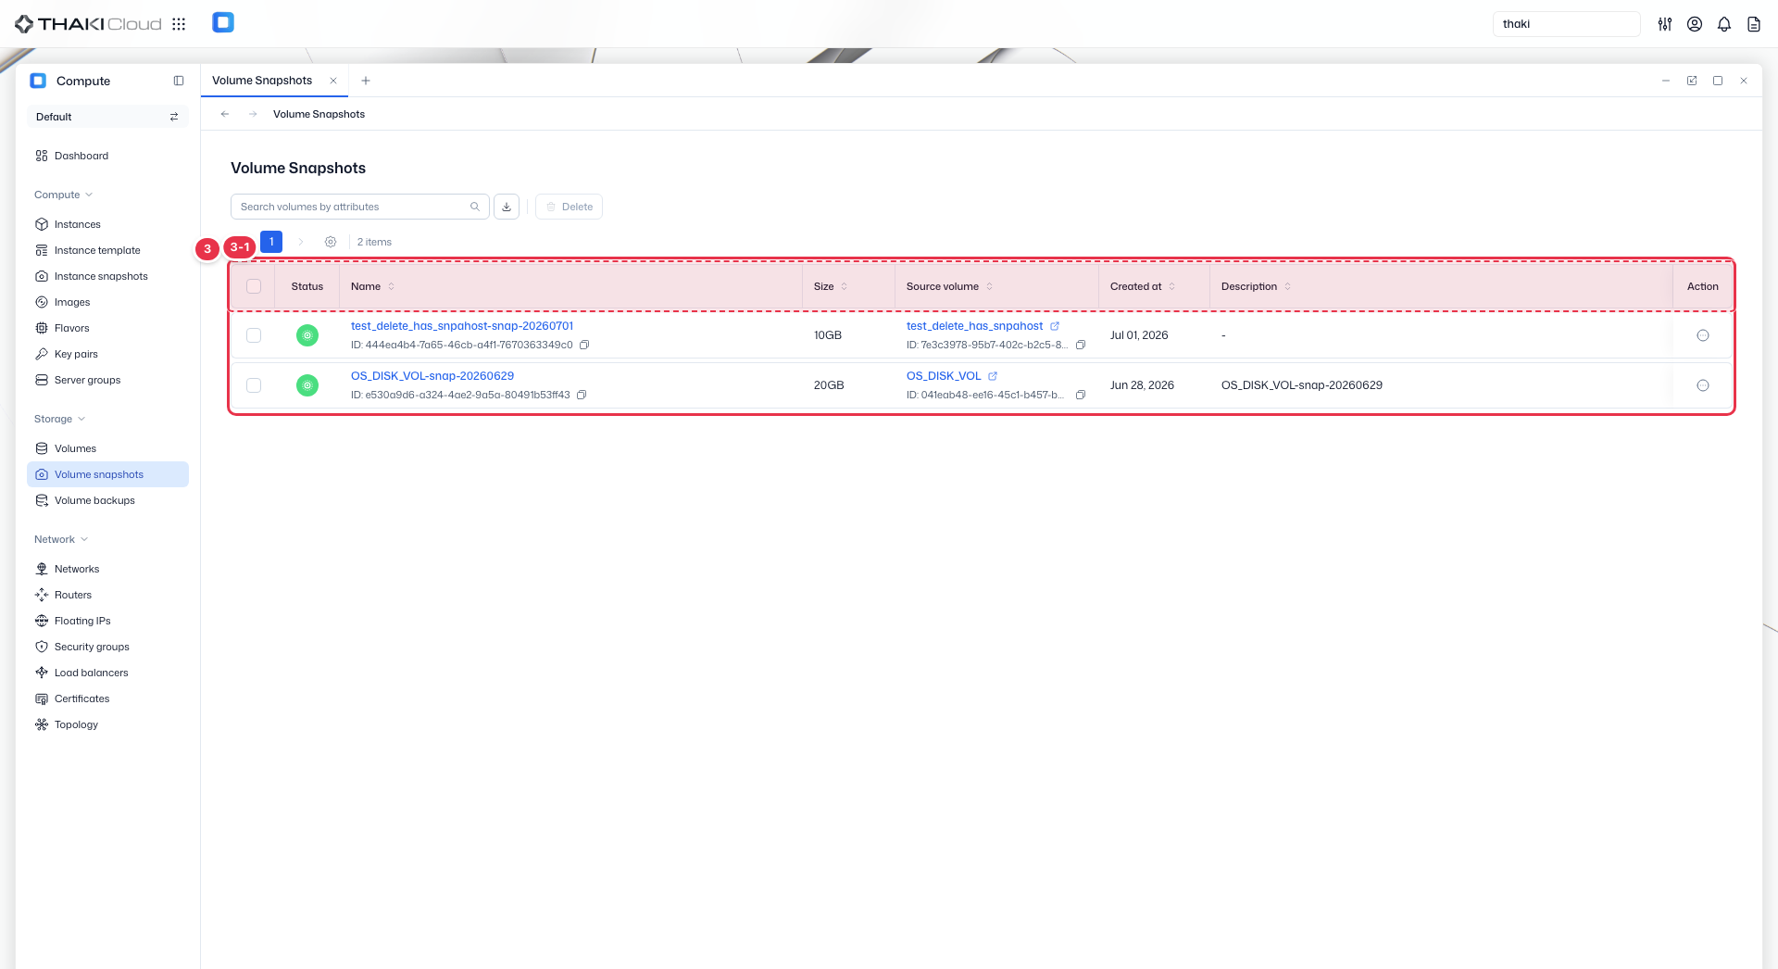The width and height of the screenshot is (1778, 969).
Task: Click the thaki search field
Action: [1566, 24]
